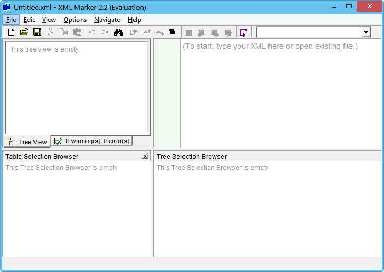Open the Navigate menu
The height and width of the screenshot is (272, 384).
[107, 20]
